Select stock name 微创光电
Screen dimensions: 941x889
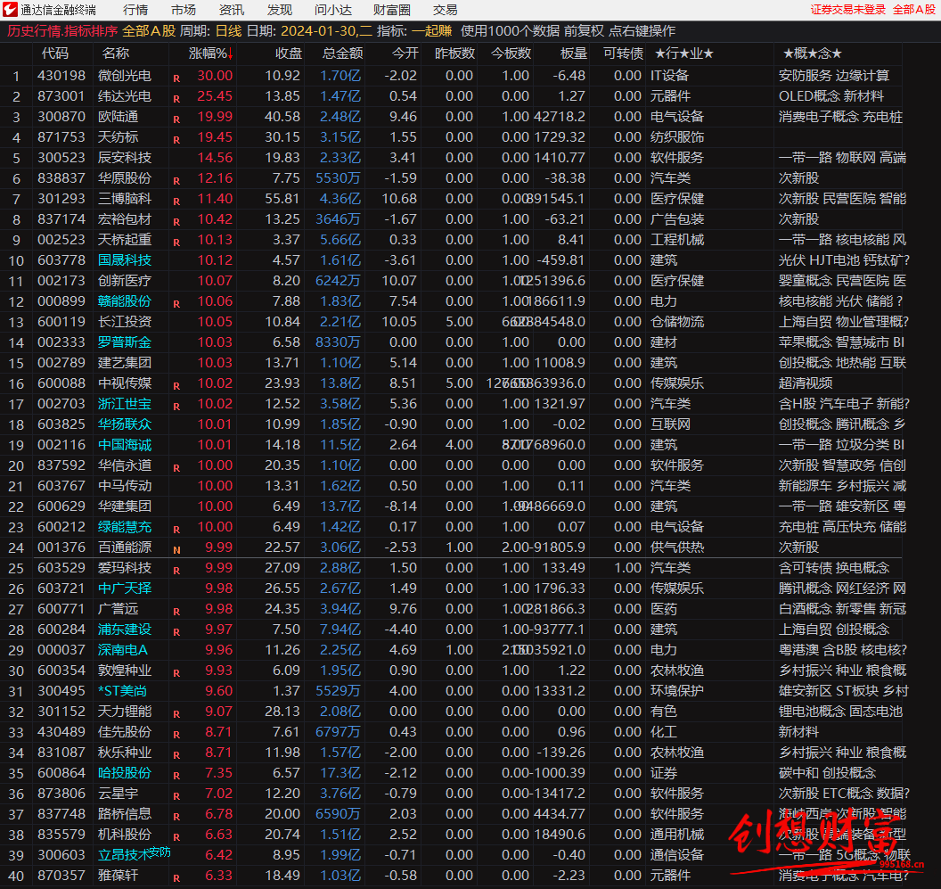coord(125,76)
